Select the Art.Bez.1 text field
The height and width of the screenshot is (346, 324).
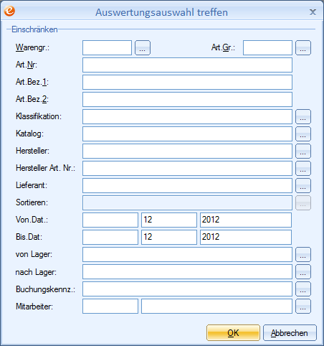[187, 82]
